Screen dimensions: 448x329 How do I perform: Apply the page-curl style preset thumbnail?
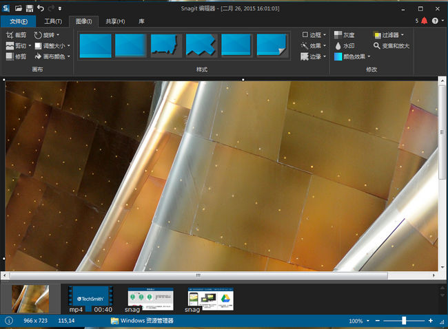pyautogui.click(x=272, y=45)
